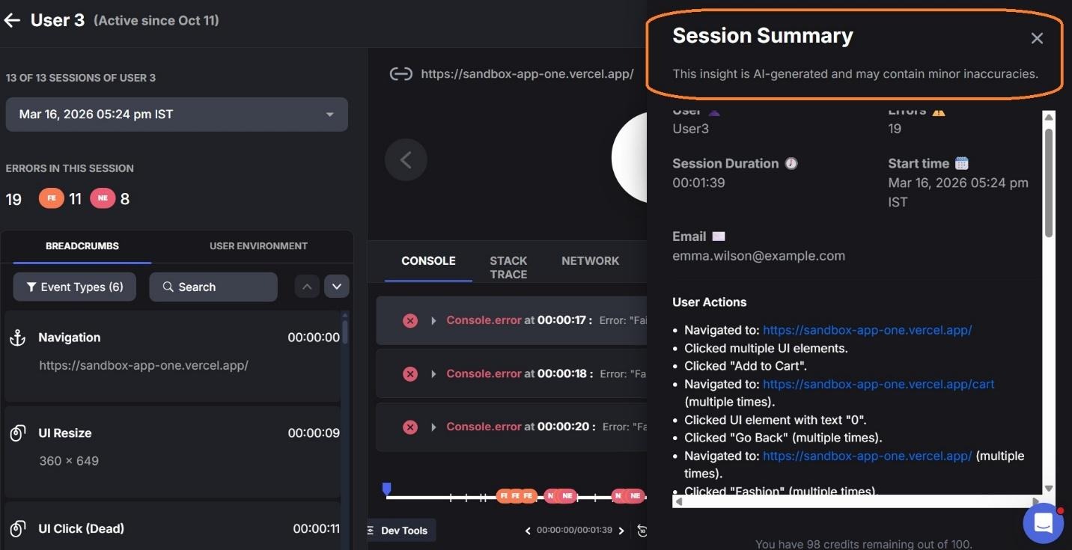Viewport: 1072px width, 550px height.
Task: Click the anchor icon of the Navigation breadcrumb
Action: pos(17,337)
